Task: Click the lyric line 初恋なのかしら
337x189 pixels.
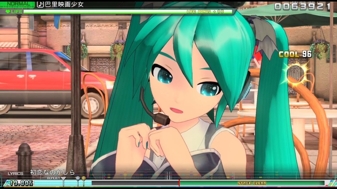Action: pos(52,172)
